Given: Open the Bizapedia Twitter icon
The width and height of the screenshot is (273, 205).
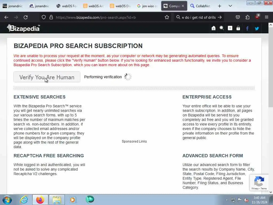Looking at the screenshot, I should (257, 28).
